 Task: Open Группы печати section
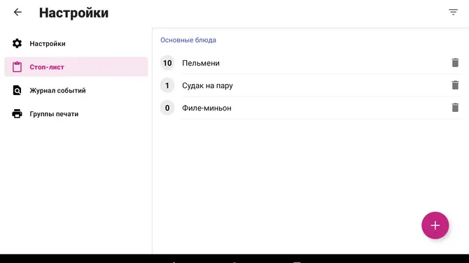tap(76, 114)
